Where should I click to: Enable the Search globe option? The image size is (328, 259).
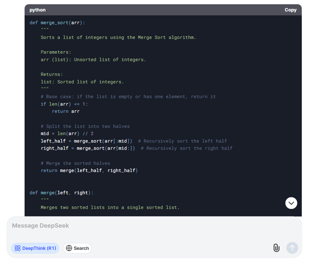77,248
